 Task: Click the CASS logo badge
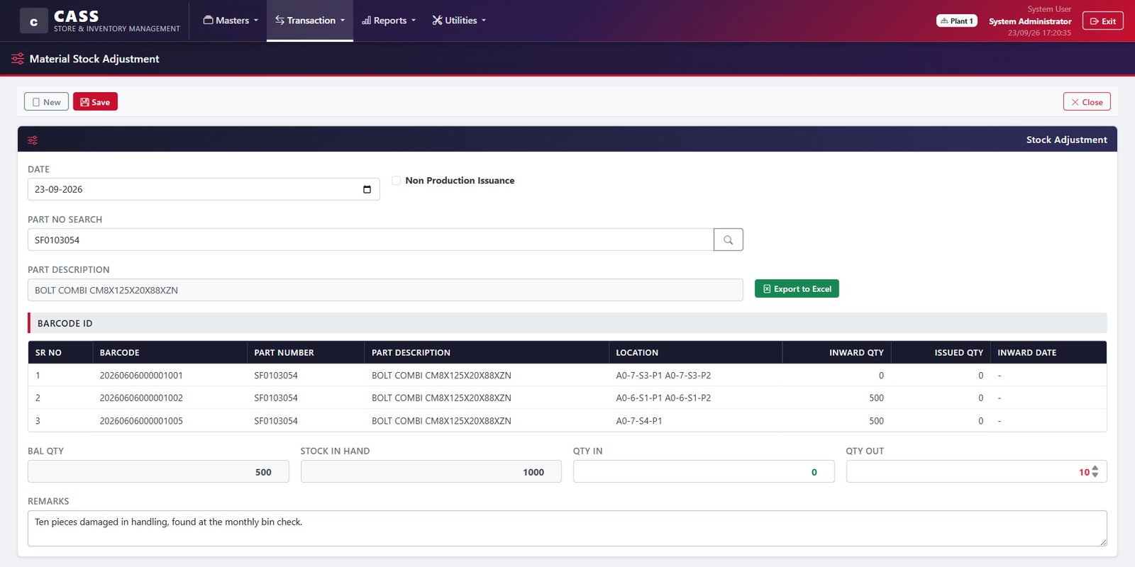click(x=33, y=21)
